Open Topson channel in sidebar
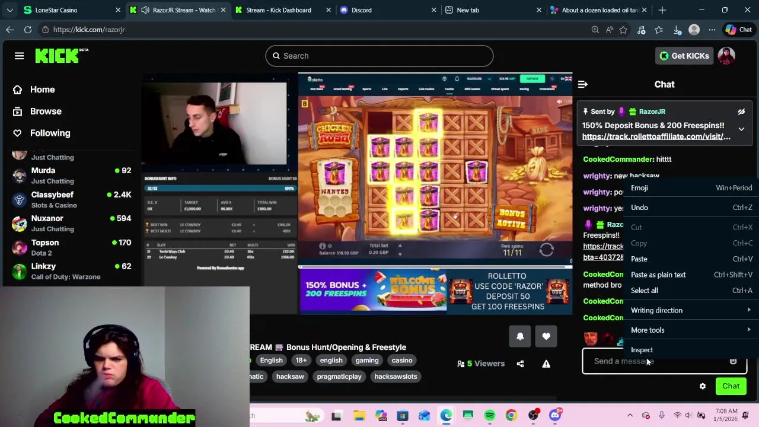 click(x=72, y=247)
